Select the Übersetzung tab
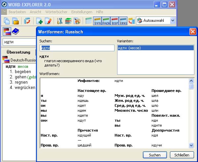The image size is (198, 162). click(18, 52)
